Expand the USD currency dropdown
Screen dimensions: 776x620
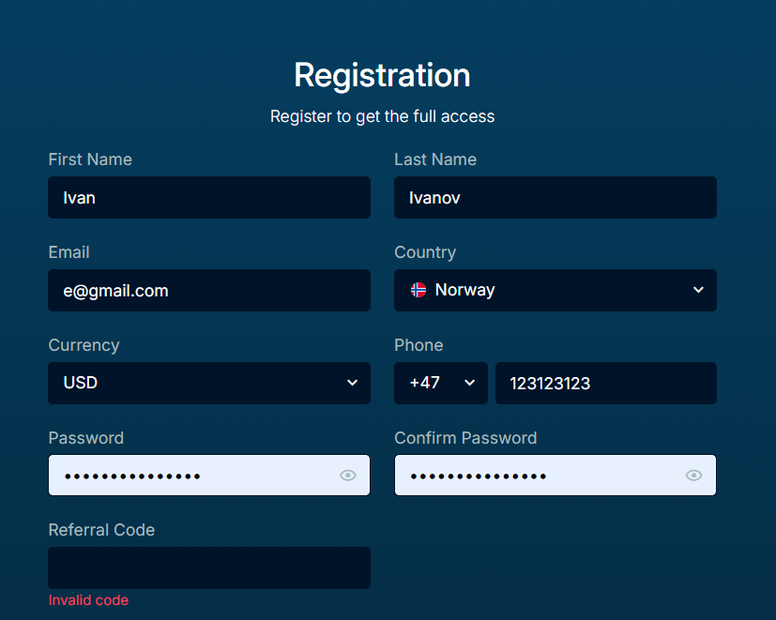(208, 383)
